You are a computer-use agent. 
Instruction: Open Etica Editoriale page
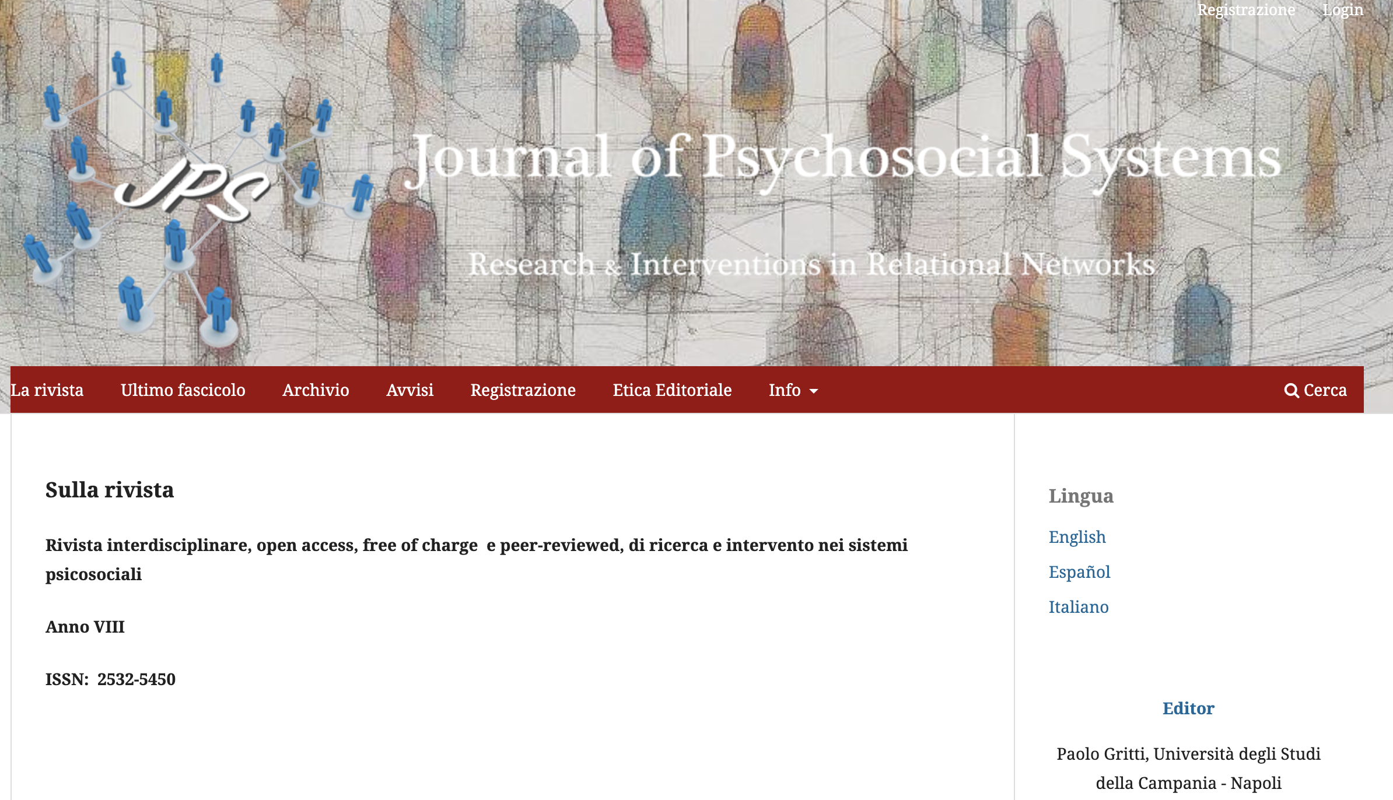click(x=672, y=390)
